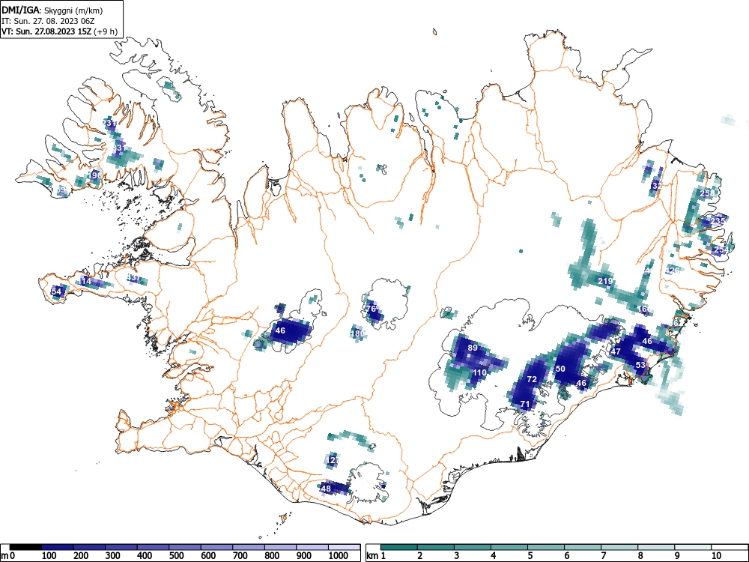
Task: Click the 600 tick on the metres legend
Action: [x=209, y=556]
